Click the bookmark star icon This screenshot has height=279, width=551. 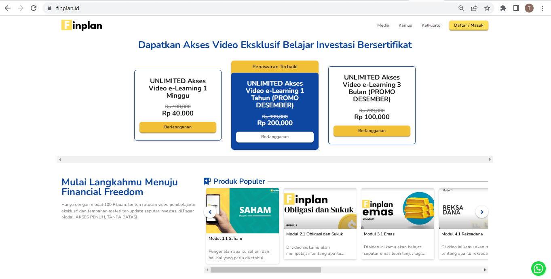(487, 8)
